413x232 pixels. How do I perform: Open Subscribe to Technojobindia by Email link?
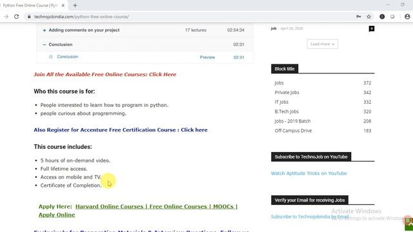point(310,217)
